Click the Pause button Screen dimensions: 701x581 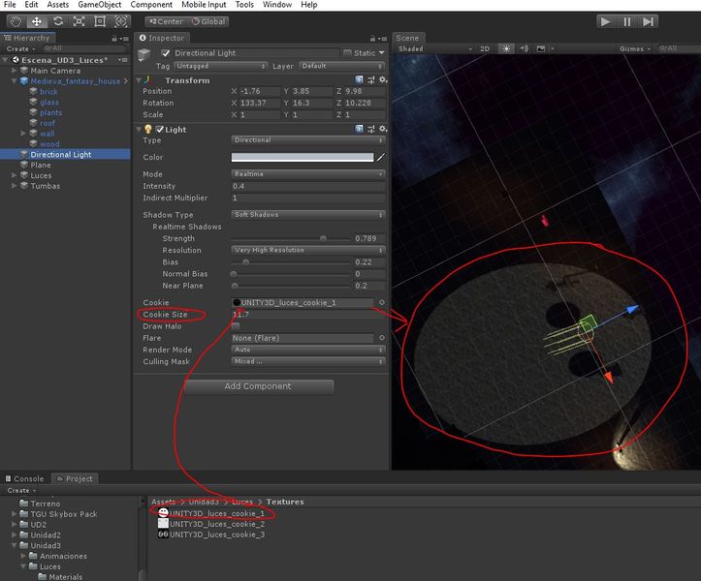point(626,21)
